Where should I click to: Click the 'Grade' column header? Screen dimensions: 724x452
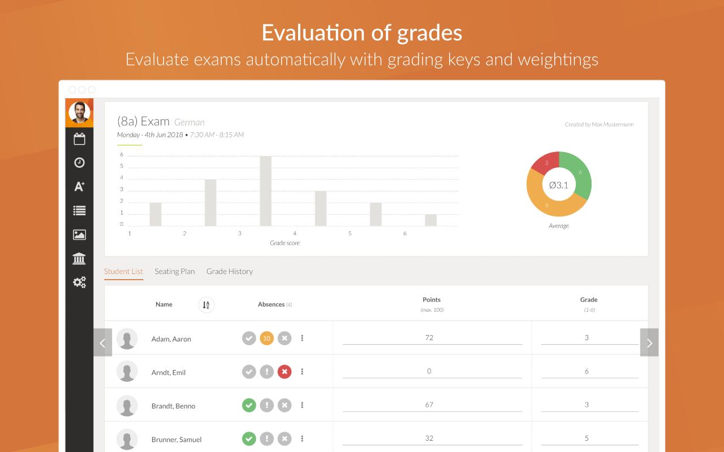point(589,299)
